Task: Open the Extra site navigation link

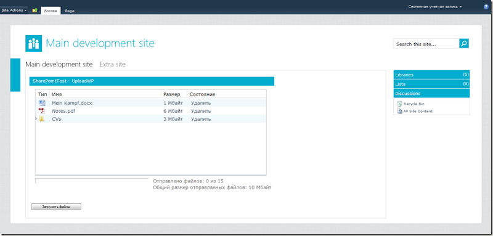Action: pyautogui.click(x=112, y=65)
